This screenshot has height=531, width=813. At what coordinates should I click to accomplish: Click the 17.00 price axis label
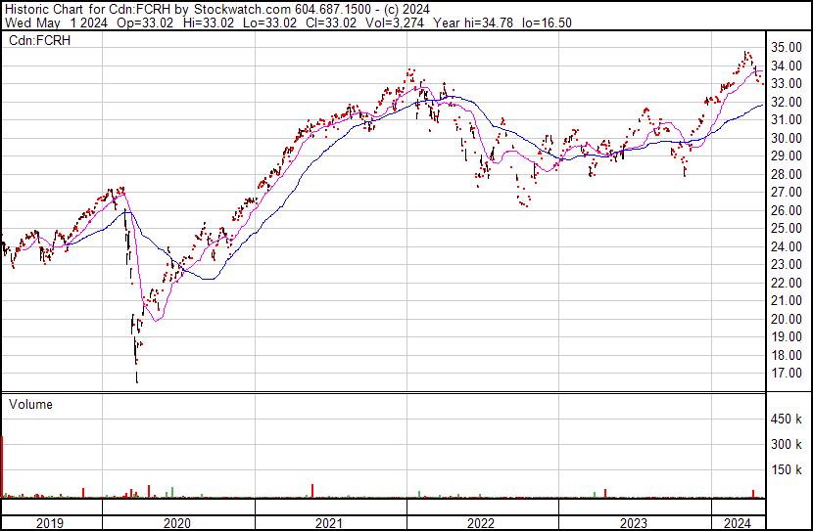[787, 374]
